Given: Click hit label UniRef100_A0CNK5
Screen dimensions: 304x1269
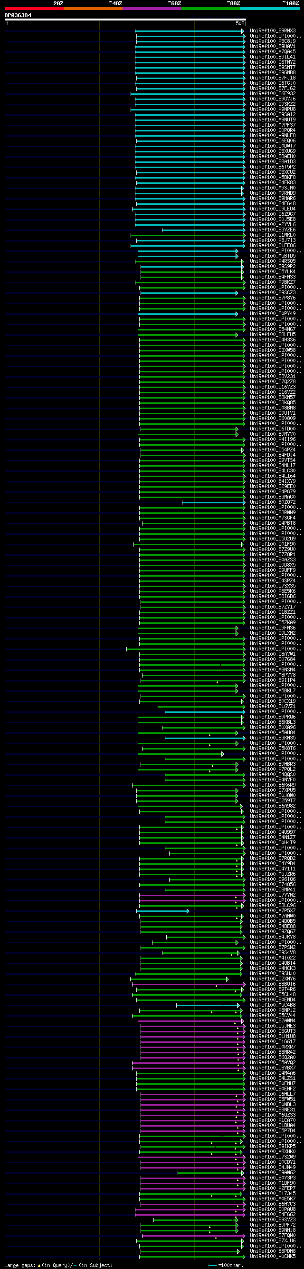Looking at the screenshot, I should 273,1256.
